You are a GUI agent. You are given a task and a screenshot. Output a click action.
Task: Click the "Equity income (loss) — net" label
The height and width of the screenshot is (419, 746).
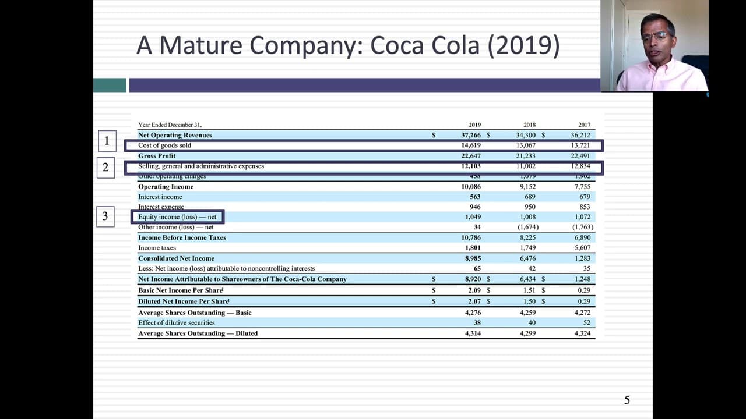[x=177, y=217]
